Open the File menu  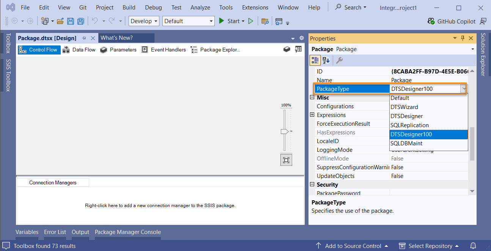(25, 8)
